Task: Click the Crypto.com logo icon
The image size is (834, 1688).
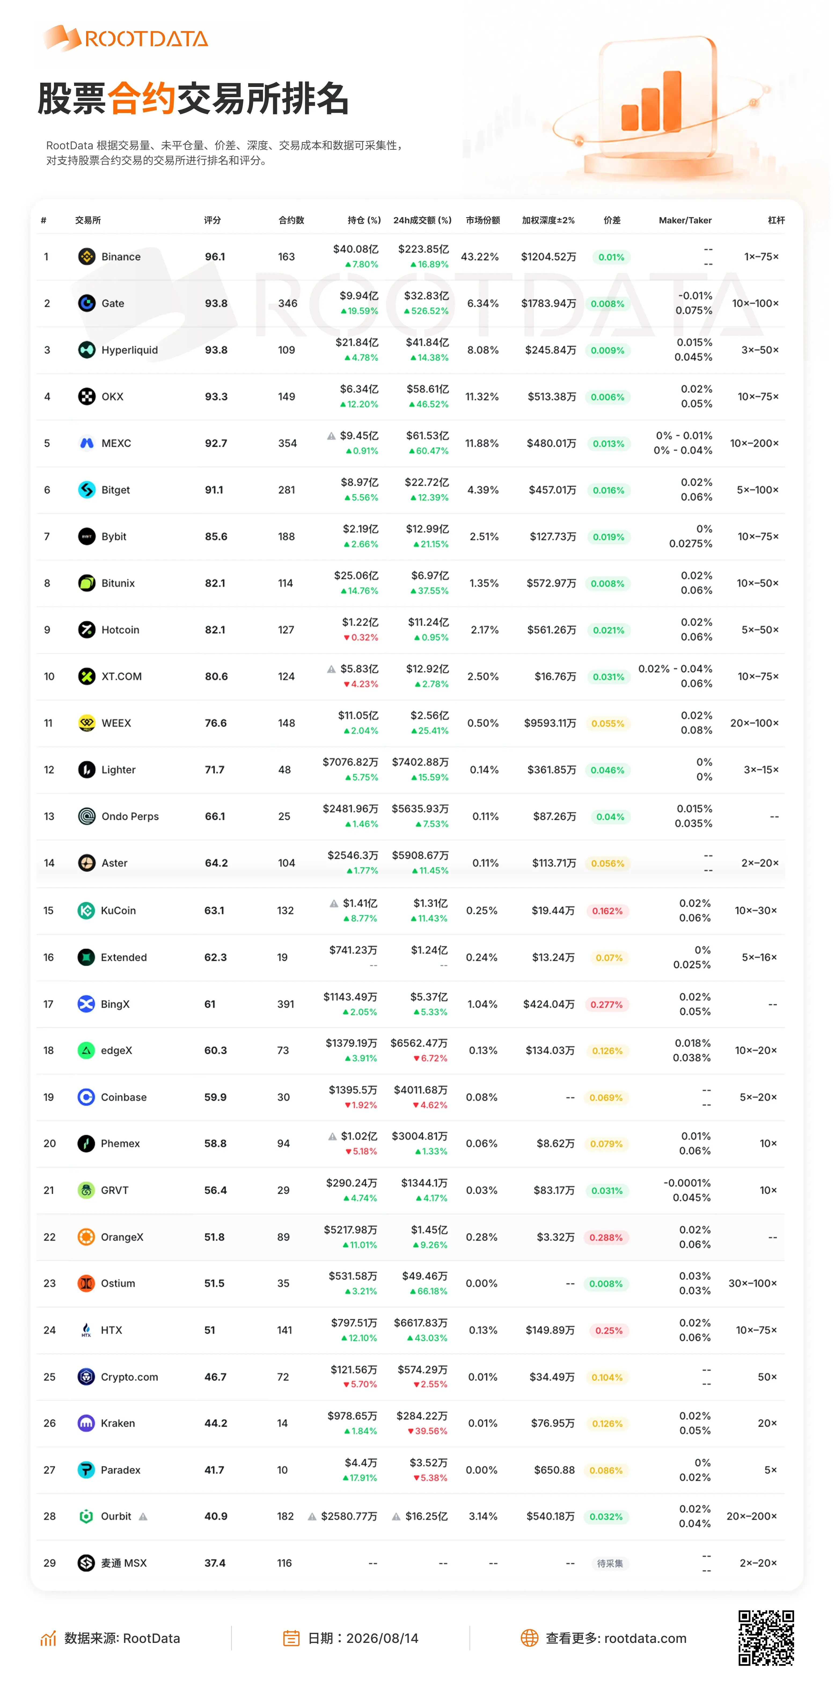Action: pos(86,1377)
